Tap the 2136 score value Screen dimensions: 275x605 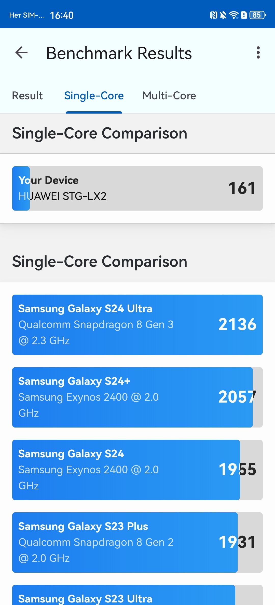237,324
